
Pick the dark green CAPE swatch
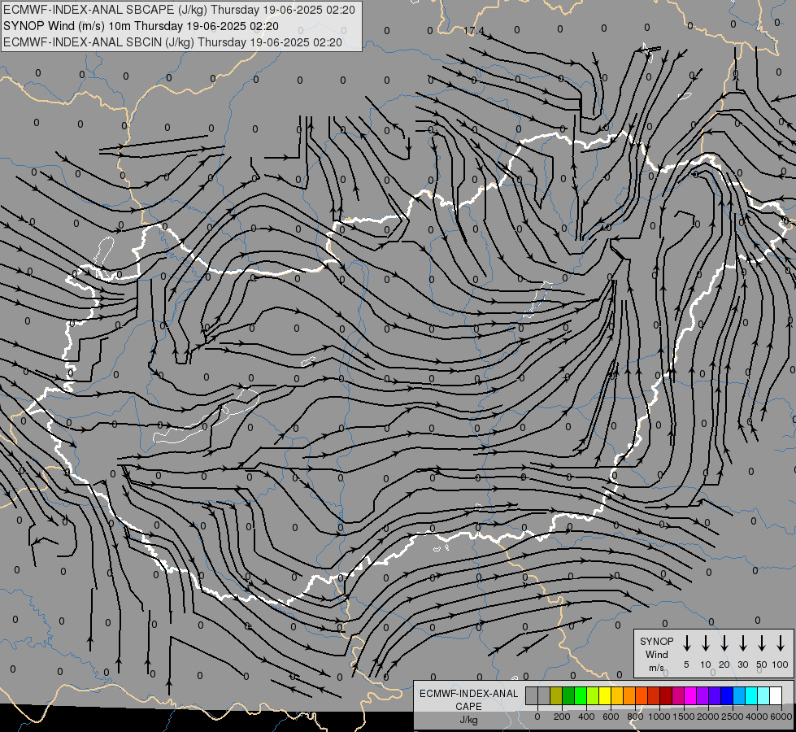tap(568, 695)
